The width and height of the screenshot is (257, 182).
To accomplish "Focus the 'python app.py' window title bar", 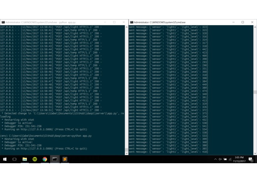I will tap(64, 22).
